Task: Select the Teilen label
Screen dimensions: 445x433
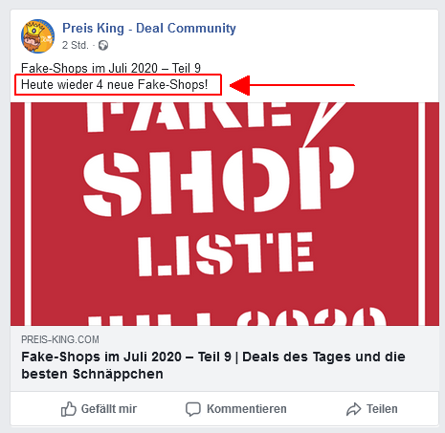Action: [x=382, y=409]
